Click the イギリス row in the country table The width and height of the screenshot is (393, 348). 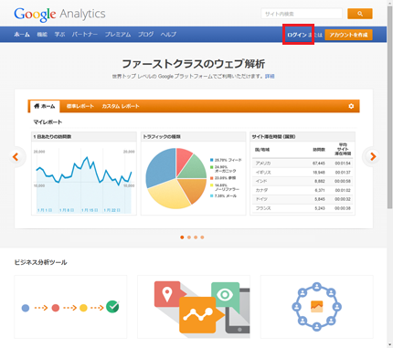pos(303,173)
